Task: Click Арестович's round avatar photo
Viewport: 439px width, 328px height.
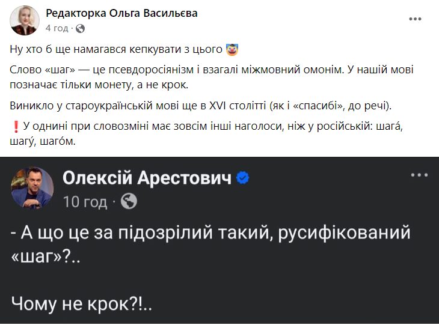Action: click(x=32, y=188)
